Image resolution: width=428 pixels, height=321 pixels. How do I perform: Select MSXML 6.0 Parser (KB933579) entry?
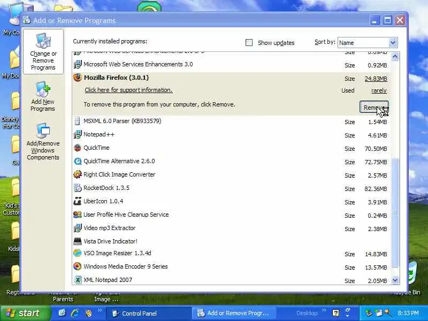click(x=231, y=121)
